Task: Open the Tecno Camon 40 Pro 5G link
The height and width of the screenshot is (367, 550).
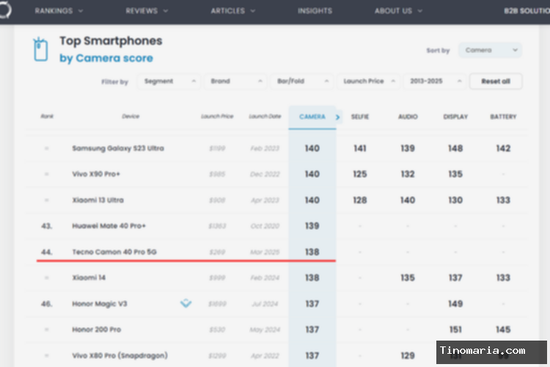Action: pos(114,252)
